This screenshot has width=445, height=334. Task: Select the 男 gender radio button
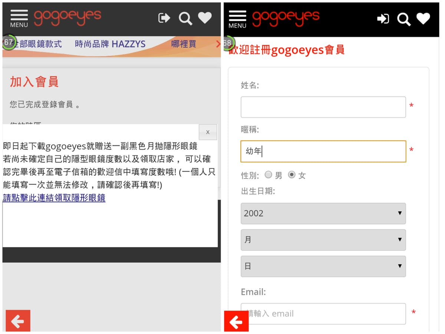[268, 175]
